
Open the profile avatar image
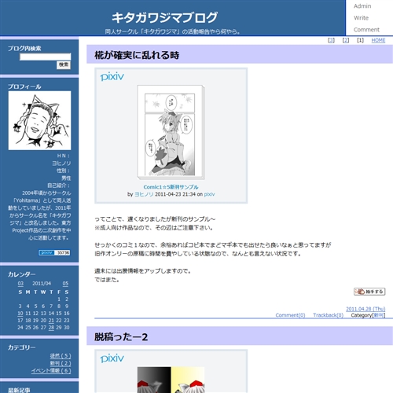[x=39, y=120]
